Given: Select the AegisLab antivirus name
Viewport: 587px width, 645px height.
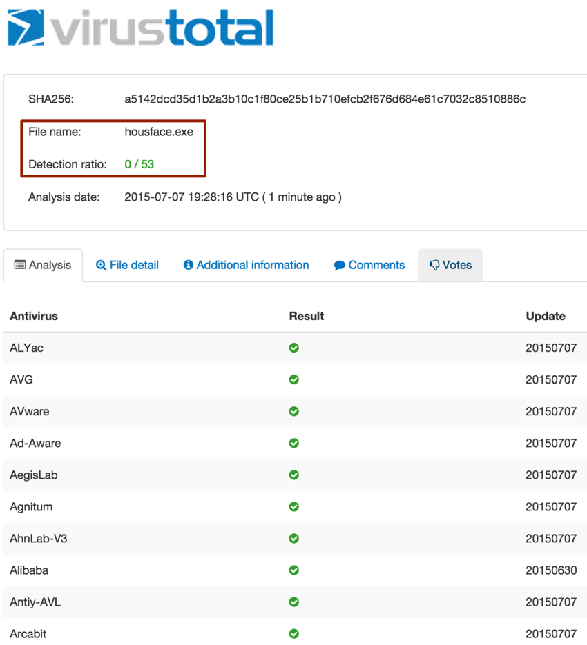Looking at the screenshot, I should point(34,475).
